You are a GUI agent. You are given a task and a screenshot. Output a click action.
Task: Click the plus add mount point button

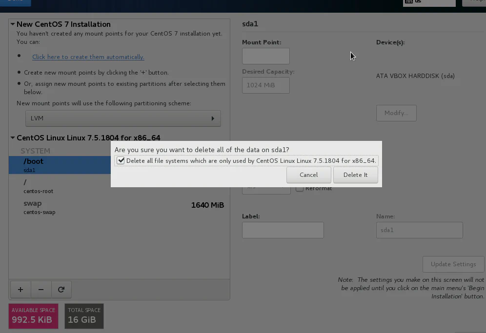[x=20, y=289]
